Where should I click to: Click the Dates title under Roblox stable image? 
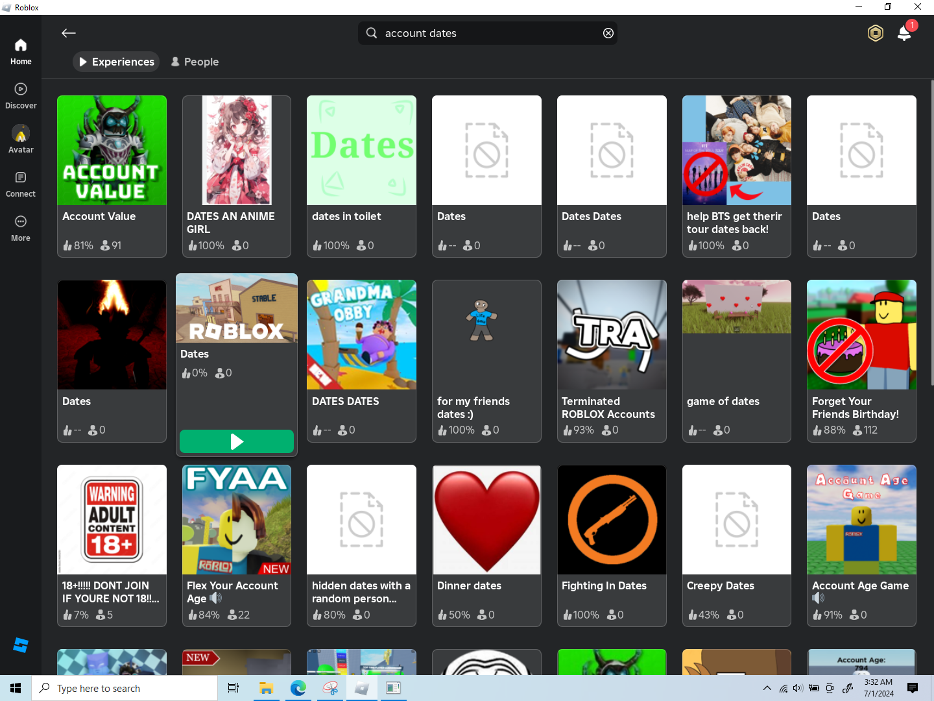(195, 354)
